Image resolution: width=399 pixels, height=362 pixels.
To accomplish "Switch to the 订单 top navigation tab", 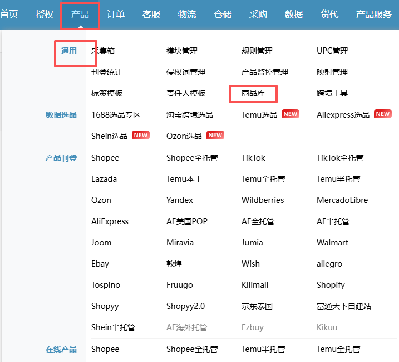I will 116,14.
